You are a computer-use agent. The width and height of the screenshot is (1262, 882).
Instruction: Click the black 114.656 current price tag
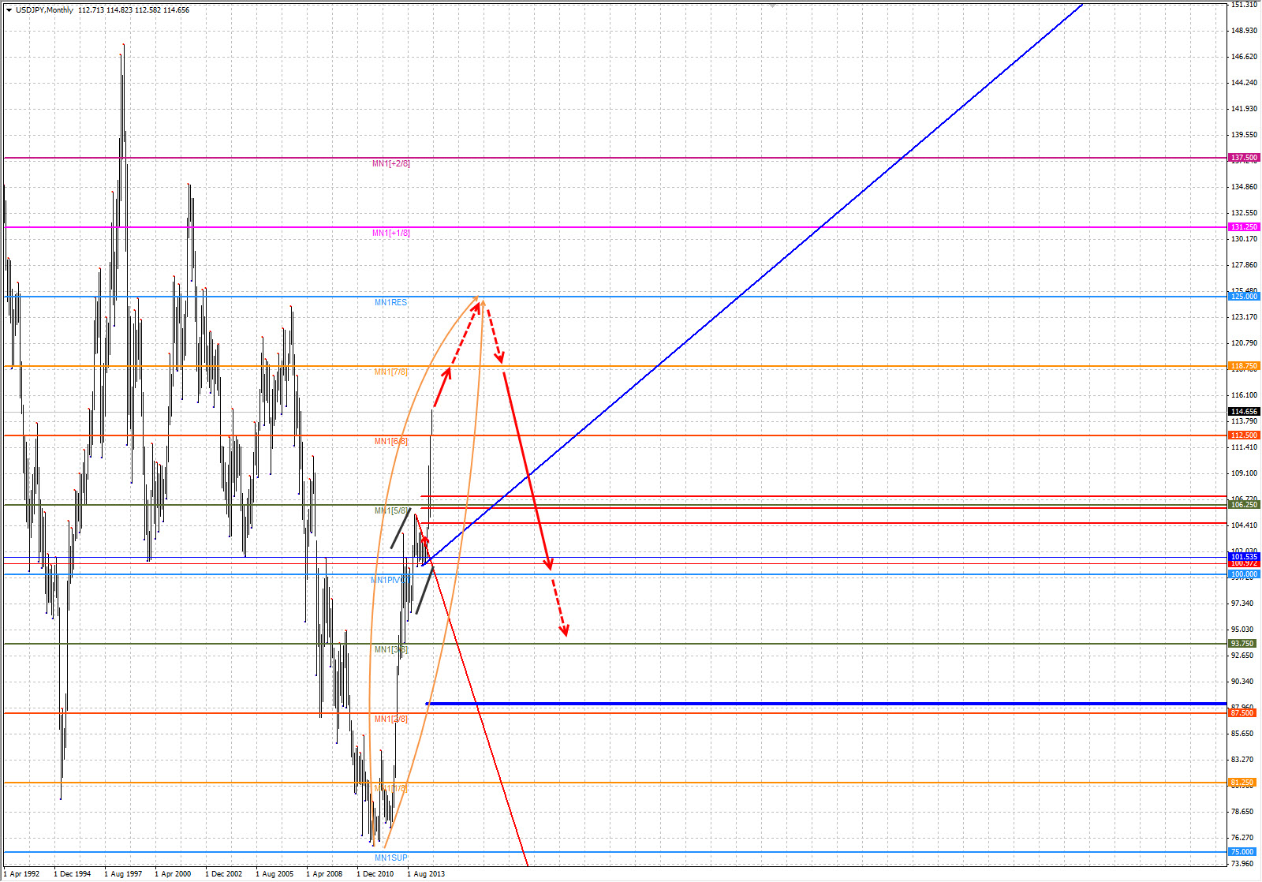pos(1244,412)
